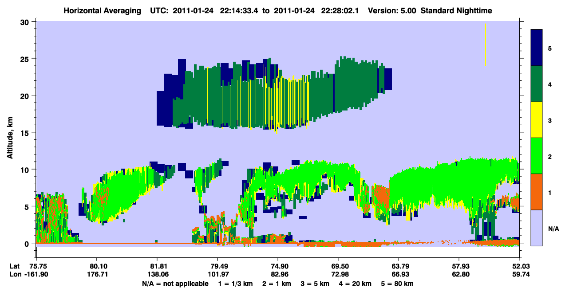Click the legend label 'N/A' beside colorbar
The width and height of the screenshot is (577, 296).
pyautogui.click(x=553, y=229)
